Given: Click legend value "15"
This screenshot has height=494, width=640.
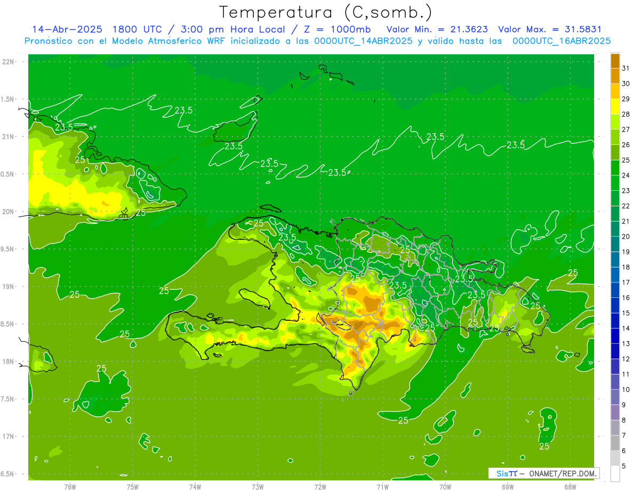Looking at the screenshot, I should (x=626, y=313).
